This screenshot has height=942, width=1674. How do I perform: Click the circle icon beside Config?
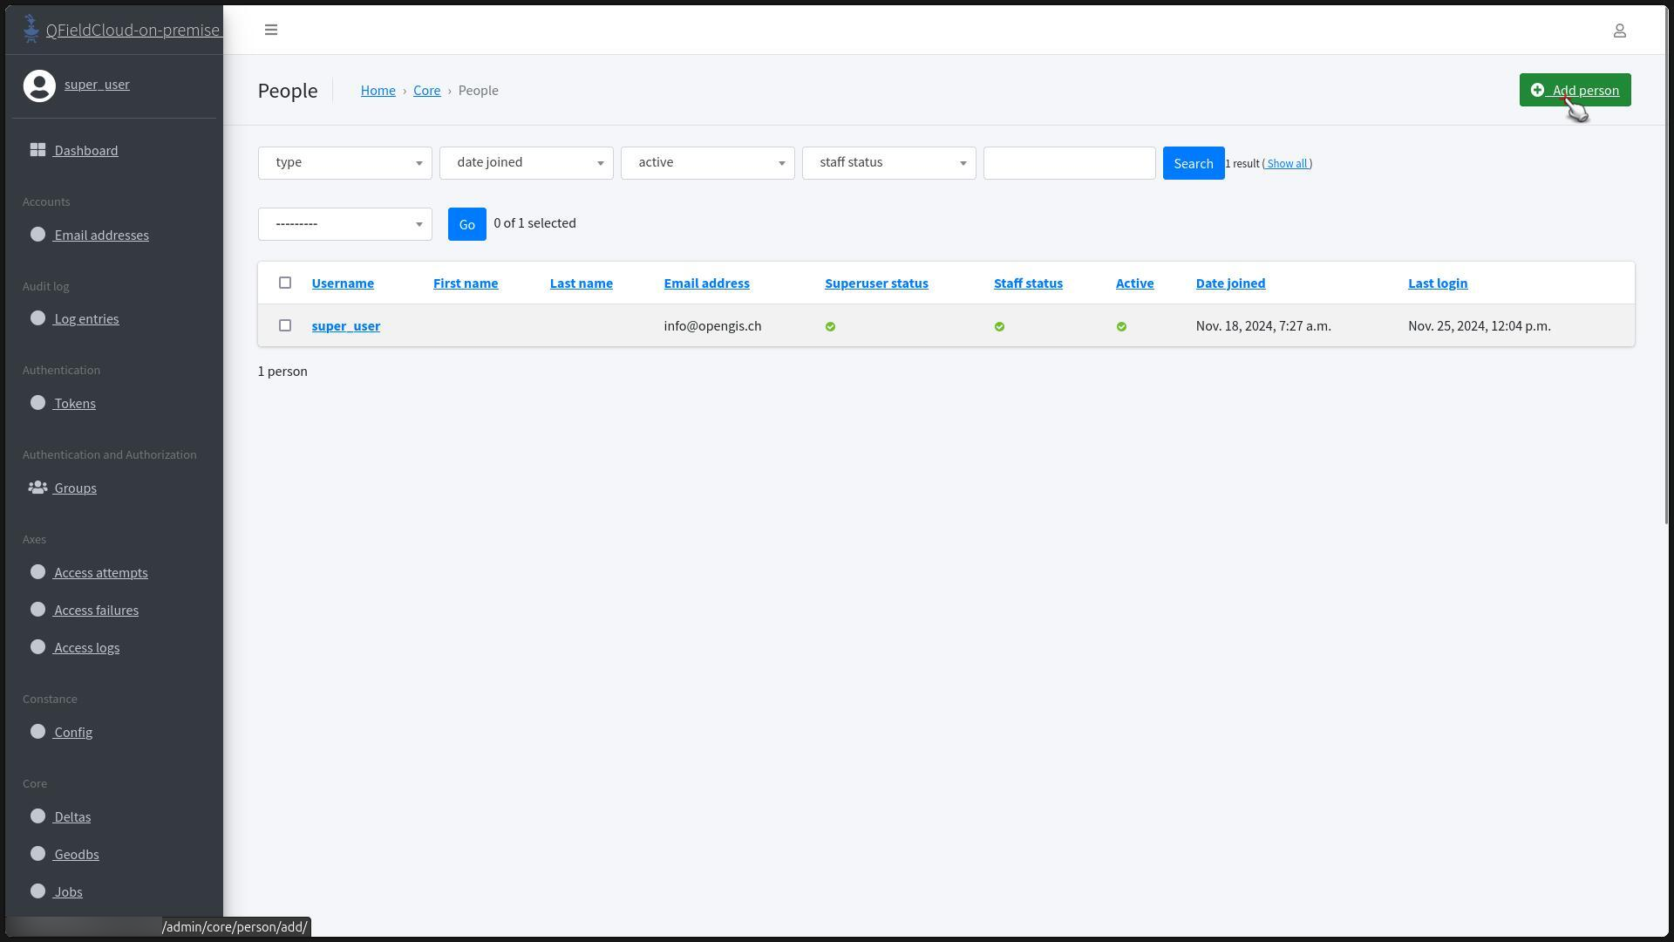(x=37, y=732)
